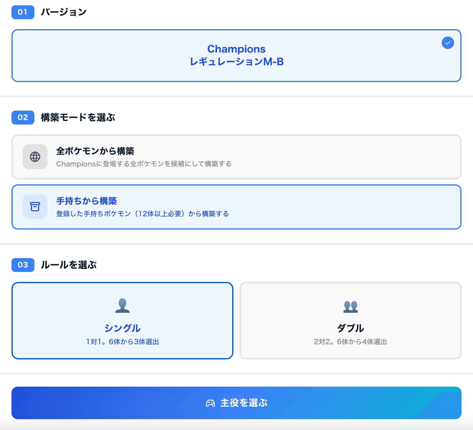473x430 pixels.
Task: Click the two-person silhouette icon
Action: click(x=351, y=306)
